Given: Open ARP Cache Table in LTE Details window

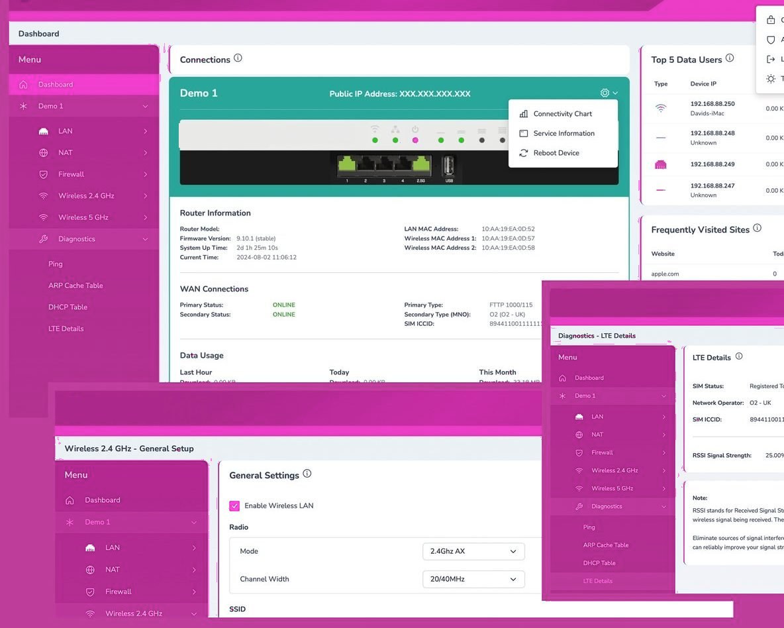Looking at the screenshot, I should (605, 545).
